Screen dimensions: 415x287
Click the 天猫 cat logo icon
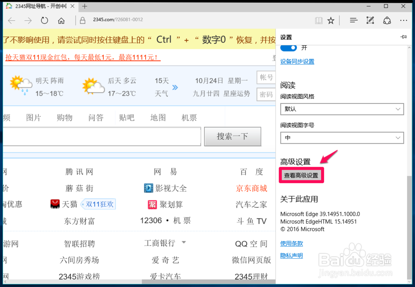coord(55,204)
